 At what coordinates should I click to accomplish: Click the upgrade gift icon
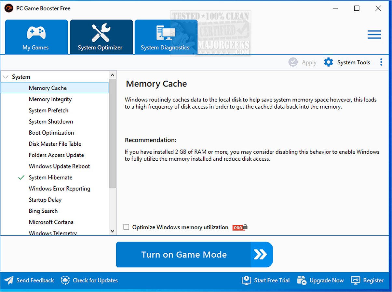click(x=302, y=280)
